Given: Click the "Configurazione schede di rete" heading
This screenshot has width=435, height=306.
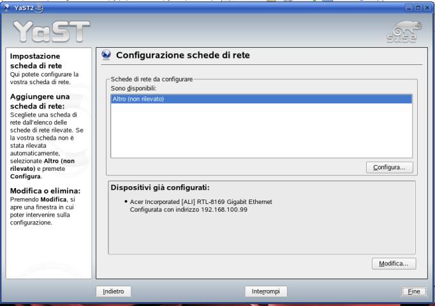Looking at the screenshot, I should pos(183,55).
